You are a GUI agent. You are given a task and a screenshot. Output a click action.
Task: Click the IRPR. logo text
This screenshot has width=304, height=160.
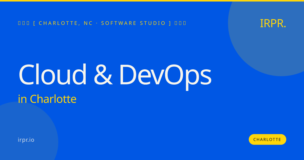coord(273,23)
